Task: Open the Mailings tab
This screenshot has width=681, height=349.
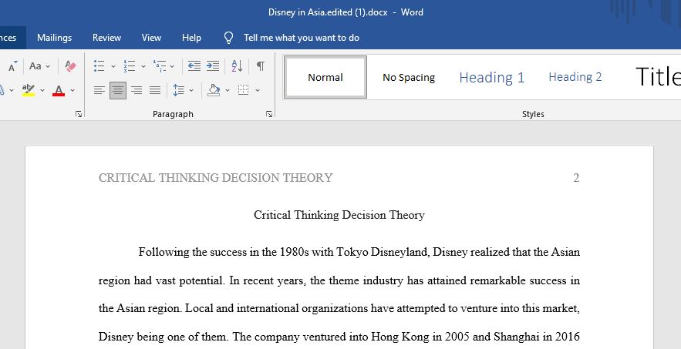Action: pos(54,38)
